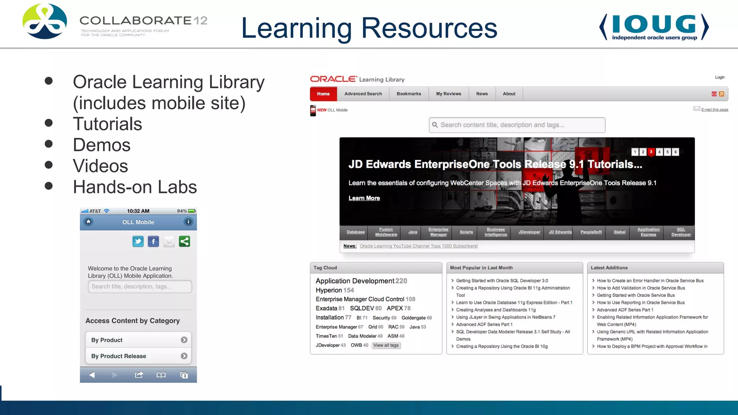Click the View all tags button

click(386, 345)
